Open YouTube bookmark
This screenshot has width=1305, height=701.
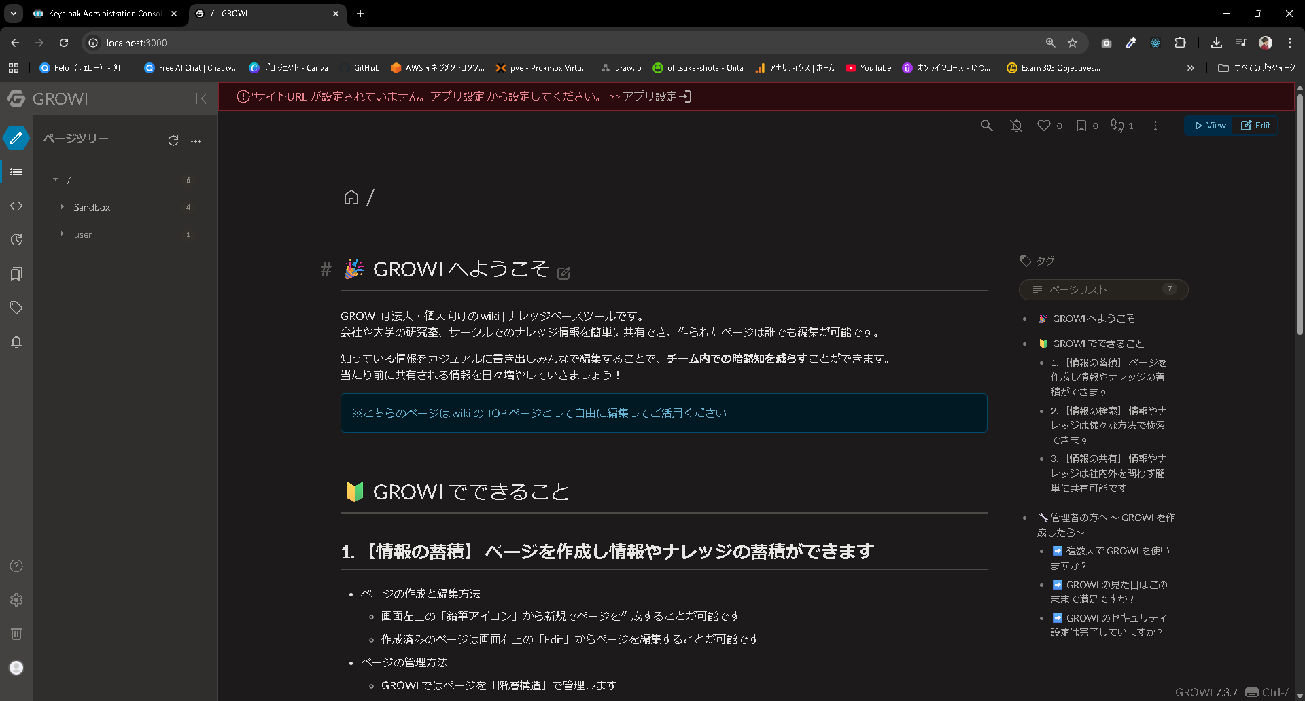(869, 68)
